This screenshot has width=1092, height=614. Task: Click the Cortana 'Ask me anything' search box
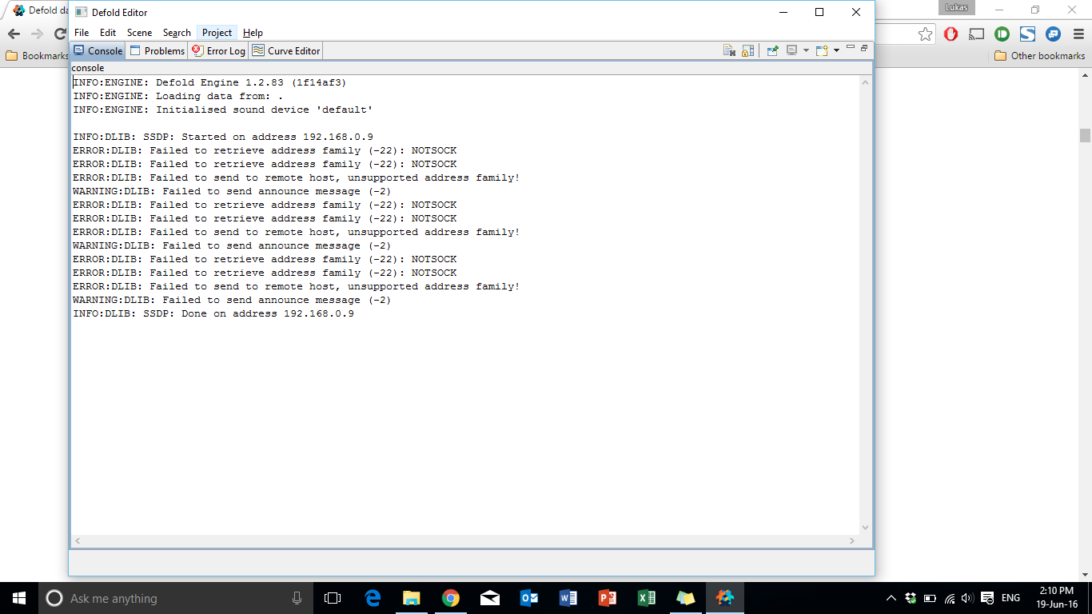[175, 598]
